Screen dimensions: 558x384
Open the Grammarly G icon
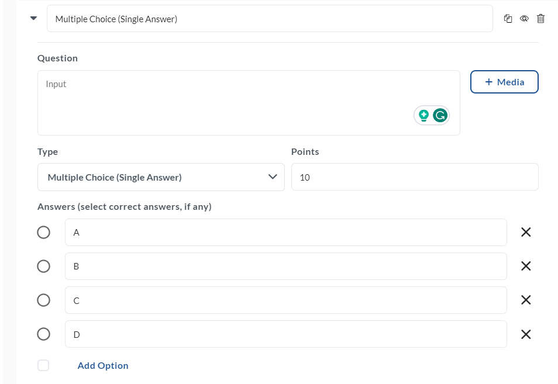pyautogui.click(x=440, y=116)
